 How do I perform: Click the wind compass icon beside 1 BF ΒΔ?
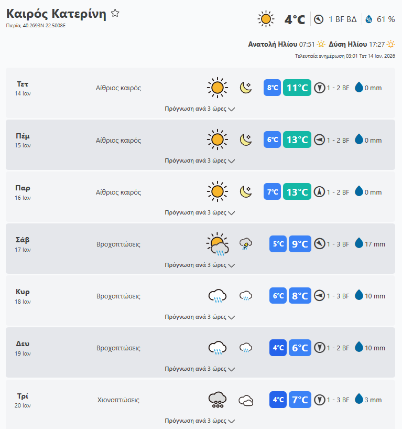319,19
